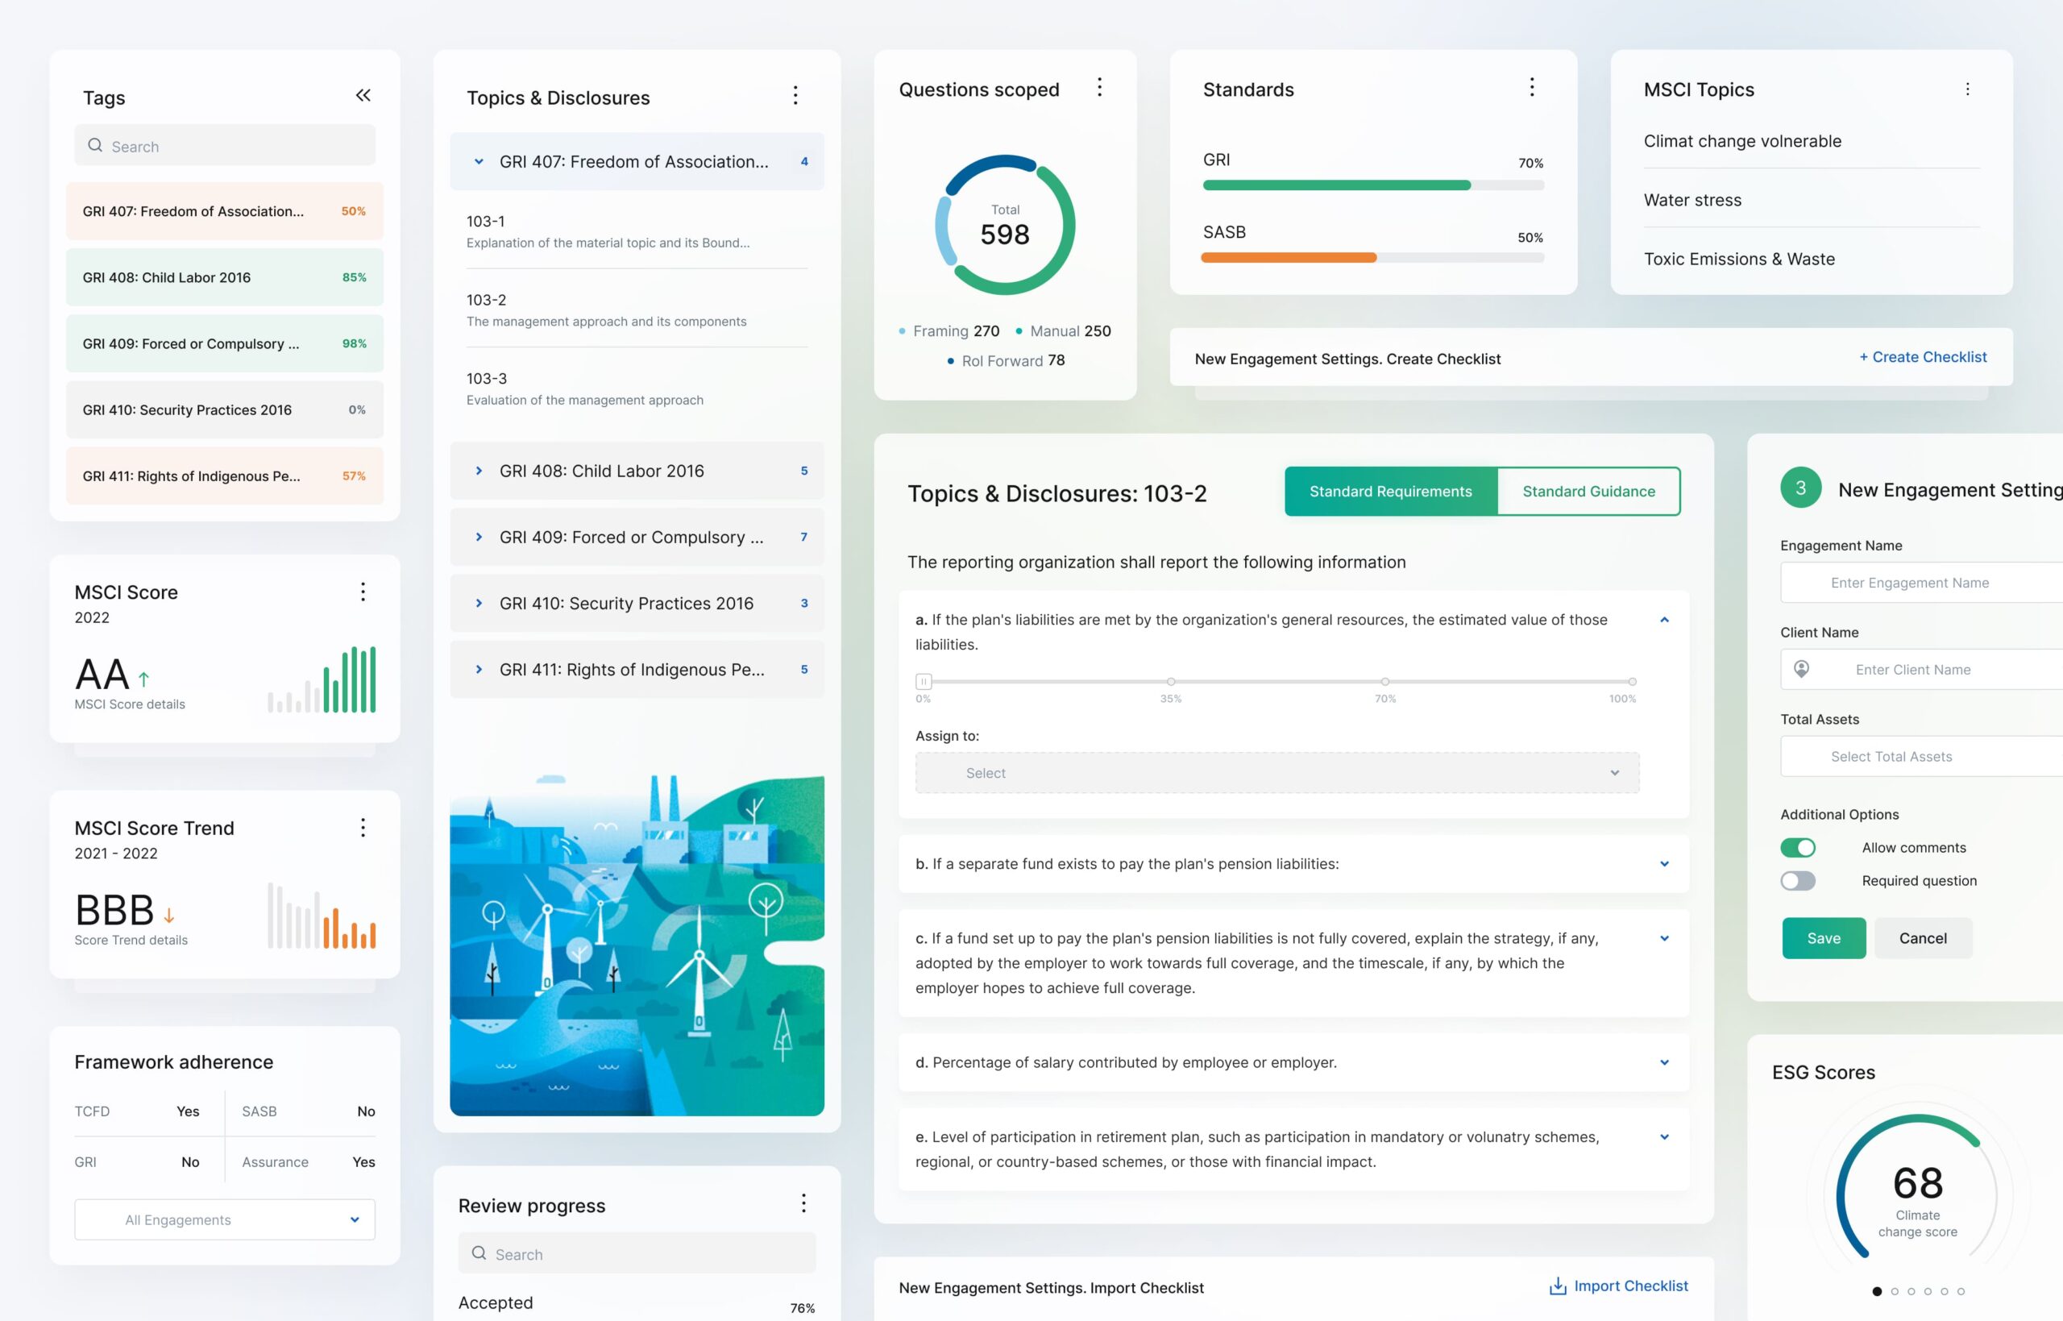2063x1321 pixels.
Task: Expand GRI 411: Rights of Indigenous section
Action: click(637, 669)
